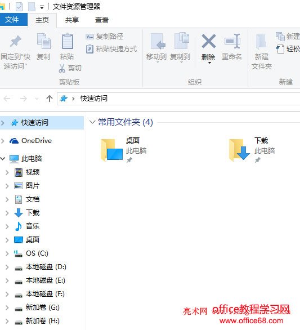Click the Up one level arrow
Image resolution: width=300 pixels, height=330 pixels.
pyautogui.click(x=50, y=99)
